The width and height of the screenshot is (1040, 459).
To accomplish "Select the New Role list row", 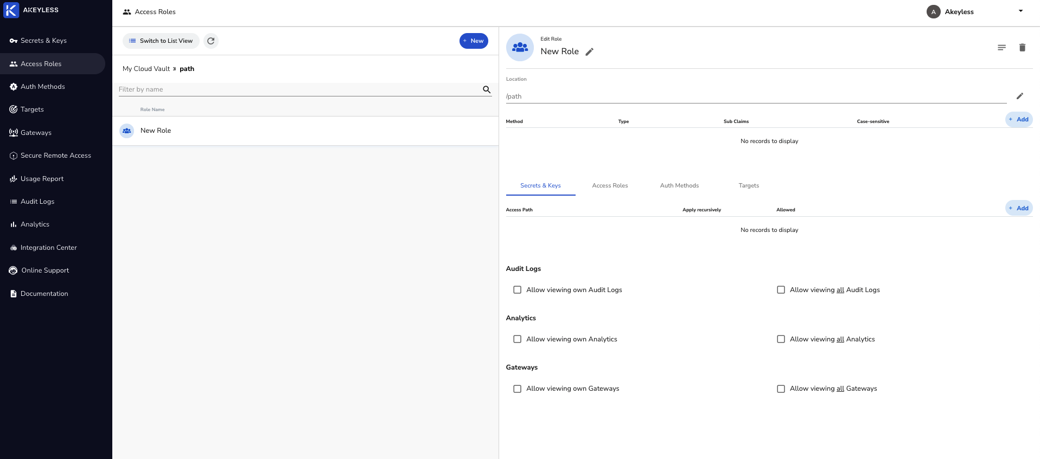I will coord(305,131).
